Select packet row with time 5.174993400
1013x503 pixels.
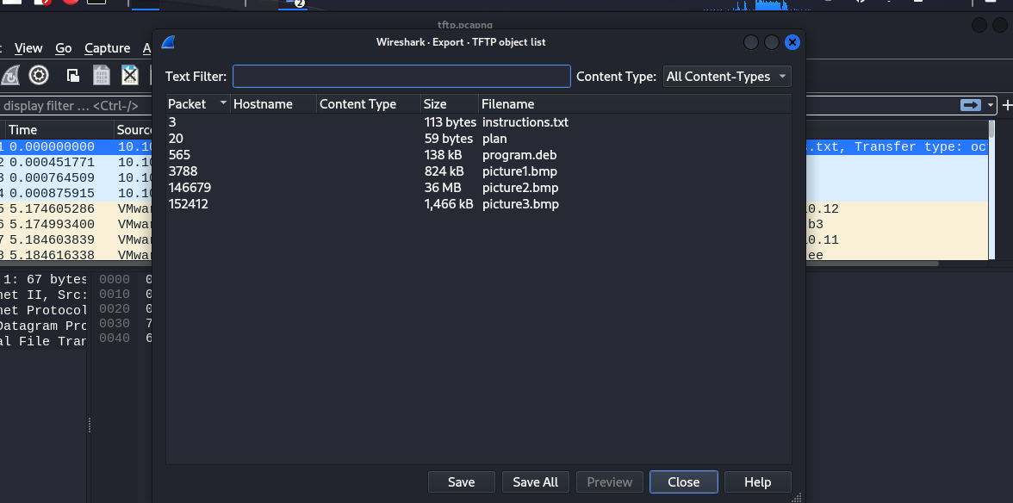[76, 225]
